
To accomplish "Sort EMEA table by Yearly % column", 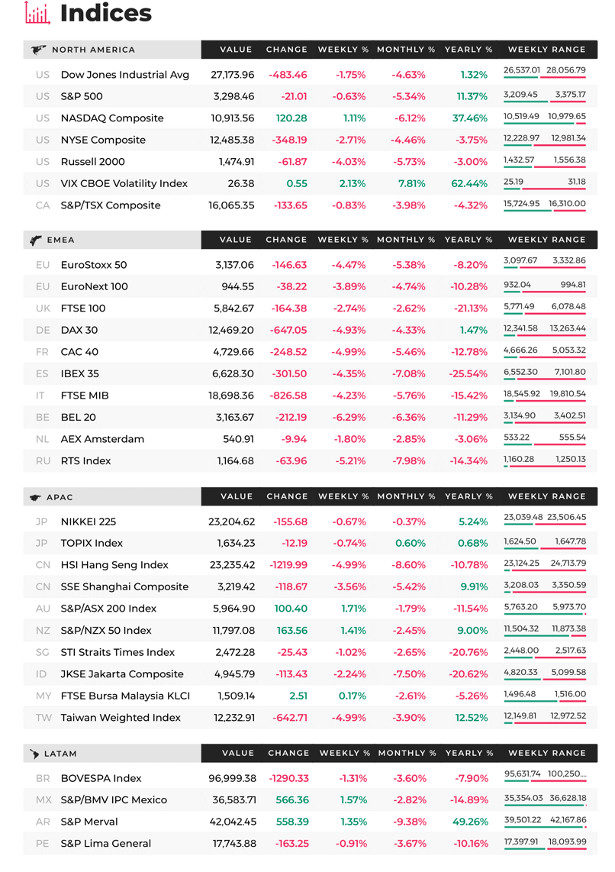I will click(468, 240).
